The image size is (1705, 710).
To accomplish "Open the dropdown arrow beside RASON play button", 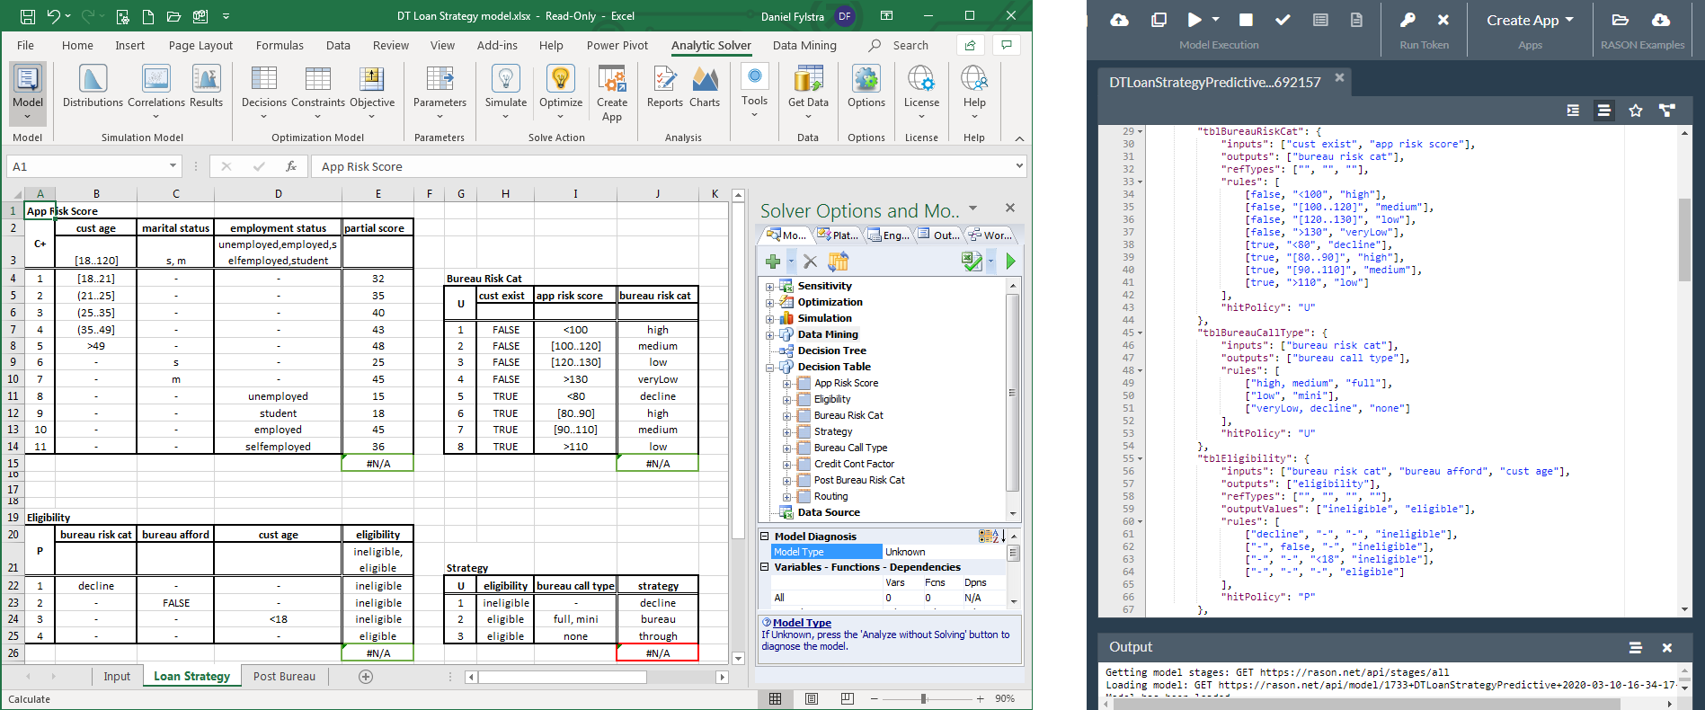I will click(1216, 20).
